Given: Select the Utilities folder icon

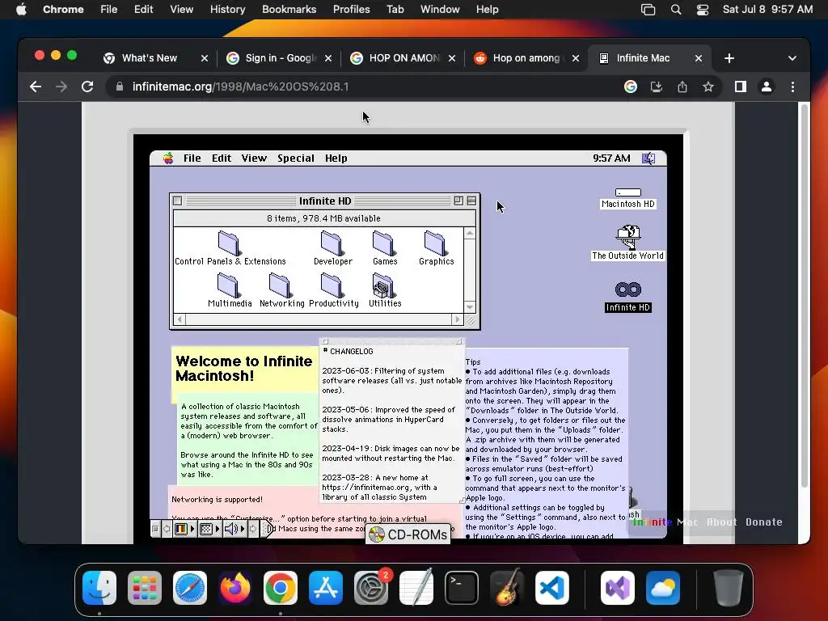Looking at the screenshot, I should pos(384,285).
